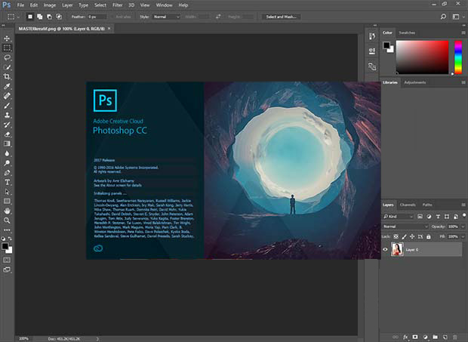Open the marquee tool preset picker arrow
This screenshot has height=342, width=468.
pyautogui.click(x=18, y=17)
